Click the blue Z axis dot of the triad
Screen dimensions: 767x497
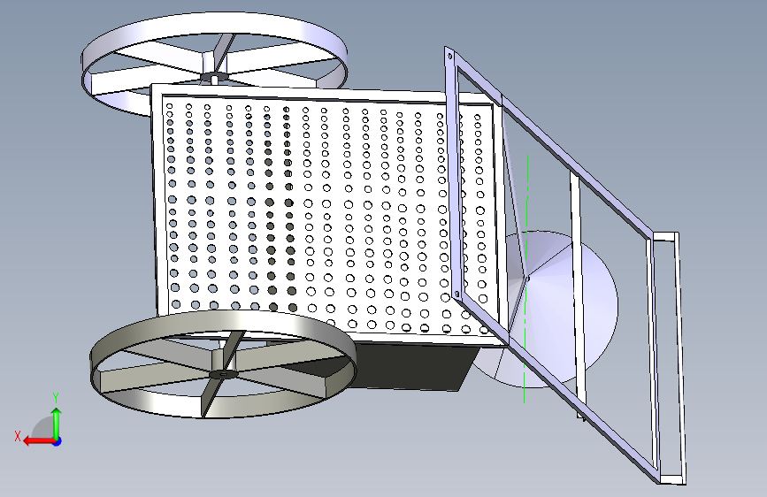point(58,441)
